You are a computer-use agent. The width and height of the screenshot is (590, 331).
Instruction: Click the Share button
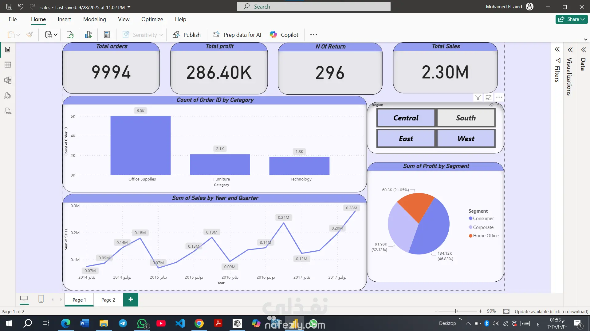point(571,19)
